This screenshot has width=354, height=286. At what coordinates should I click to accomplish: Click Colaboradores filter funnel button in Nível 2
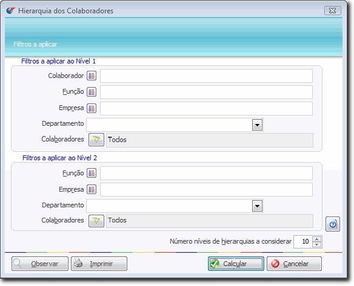96,221
